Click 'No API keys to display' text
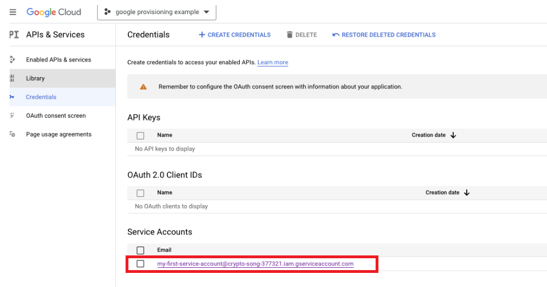This screenshot has width=547, height=287. click(165, 149)
